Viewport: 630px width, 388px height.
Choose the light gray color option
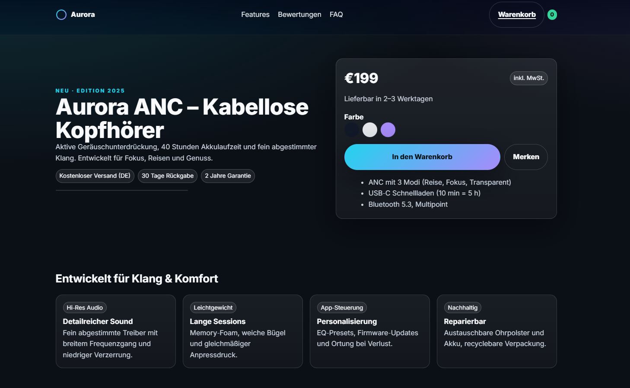370,130
